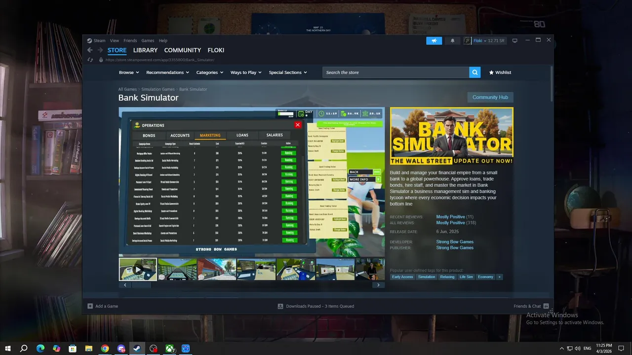Viewport: 632px width, 355px height.
Task: Go back with the Steam back arrow
Action: click(x=90, y=50)
